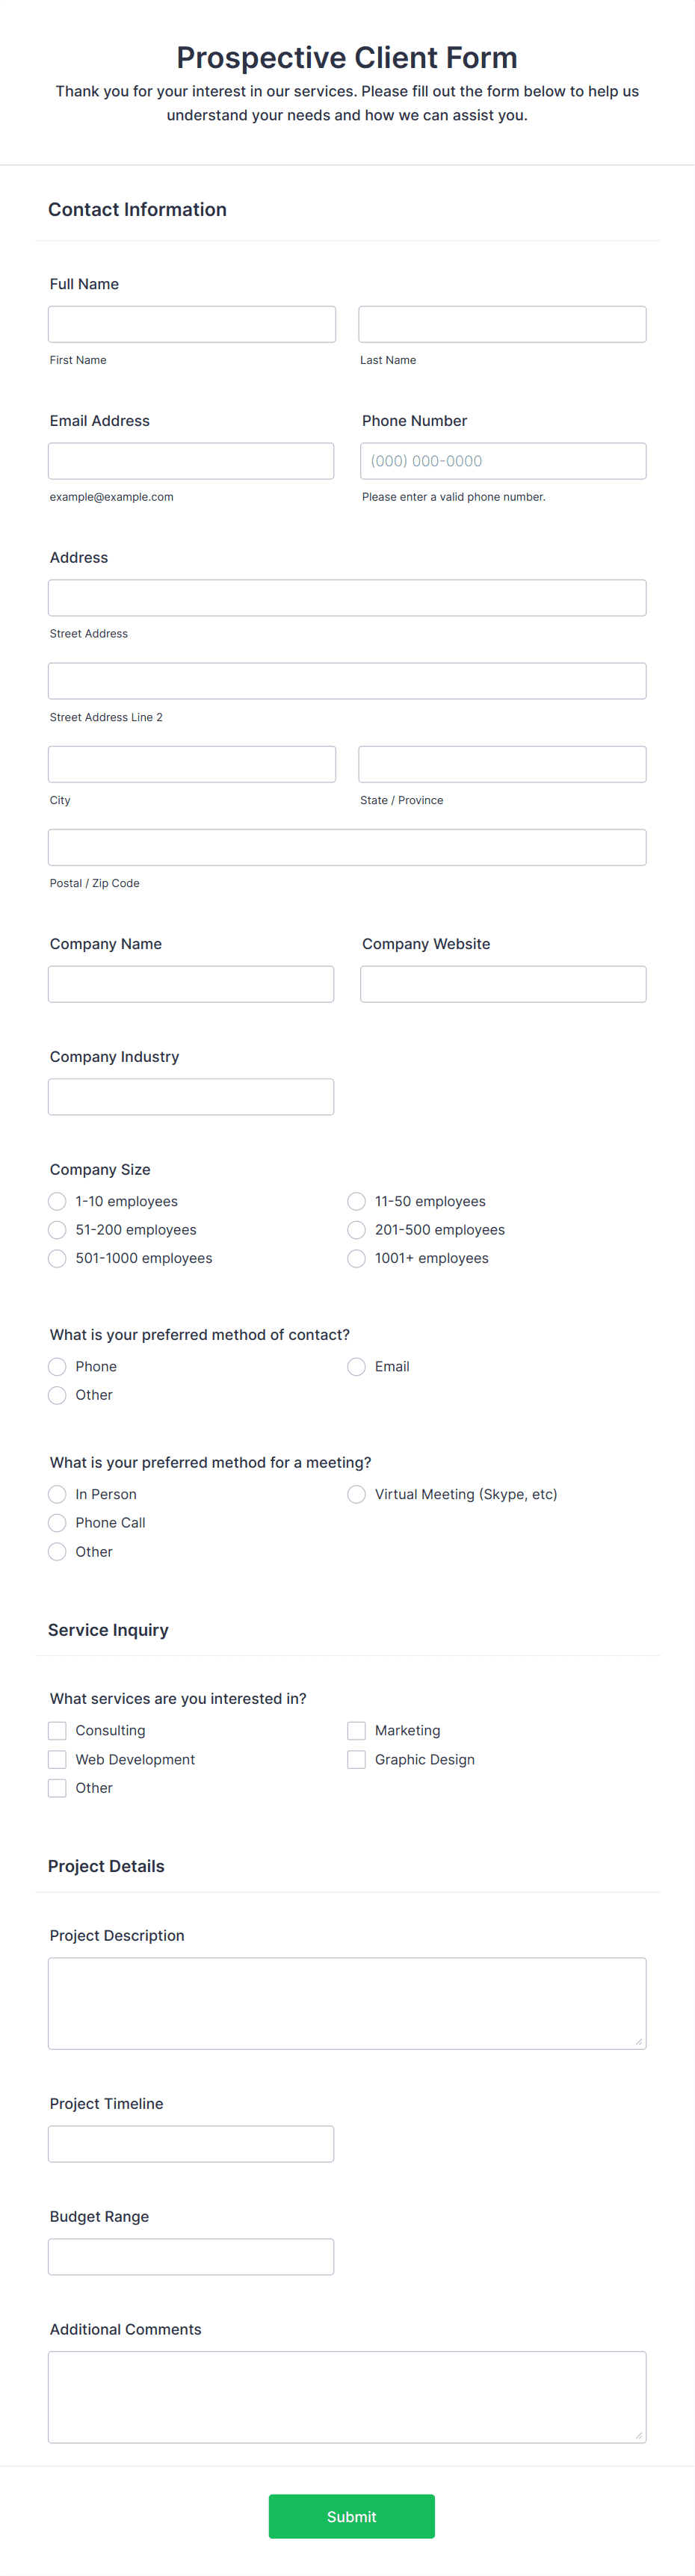Image resolution: width=695 pixels, height=2576 pixels.
Task: Check the Other services option
Action: tap(57, 1788)
